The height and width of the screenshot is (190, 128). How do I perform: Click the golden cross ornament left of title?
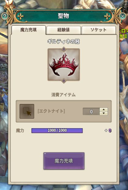click(20, 16)
